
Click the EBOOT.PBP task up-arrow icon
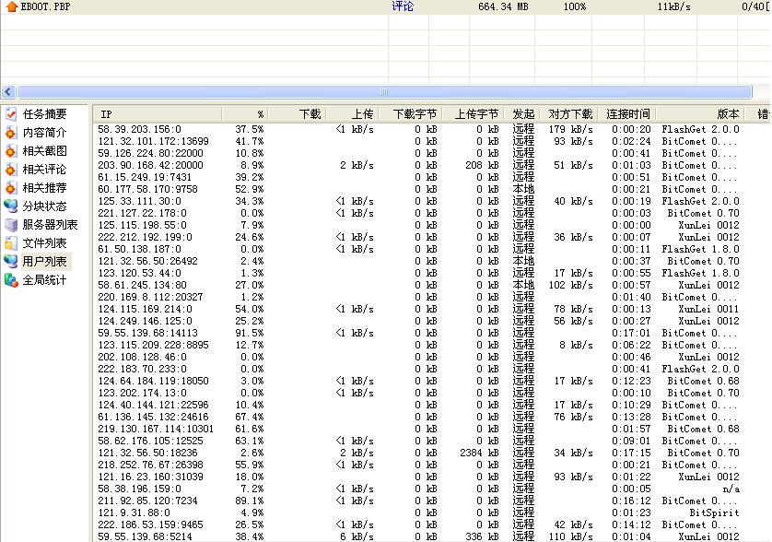coord(11,6)
